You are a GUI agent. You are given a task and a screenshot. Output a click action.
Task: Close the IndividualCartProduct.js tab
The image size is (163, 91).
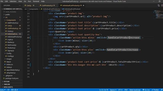point(84,5)
